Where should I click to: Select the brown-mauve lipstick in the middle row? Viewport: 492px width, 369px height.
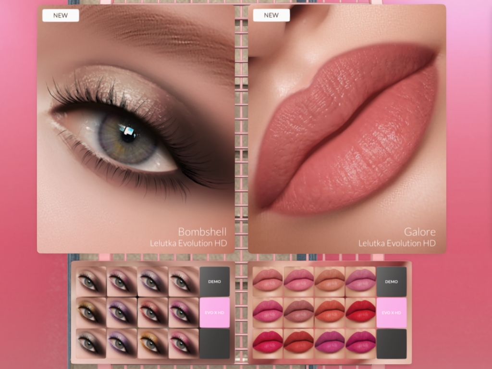coord(298,312)
